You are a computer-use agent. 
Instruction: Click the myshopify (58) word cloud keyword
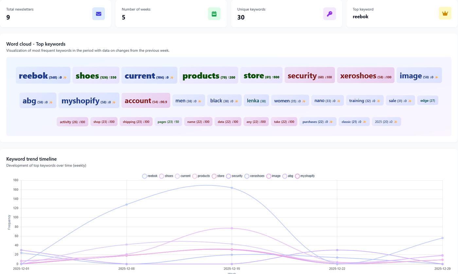tap(89, 100)
